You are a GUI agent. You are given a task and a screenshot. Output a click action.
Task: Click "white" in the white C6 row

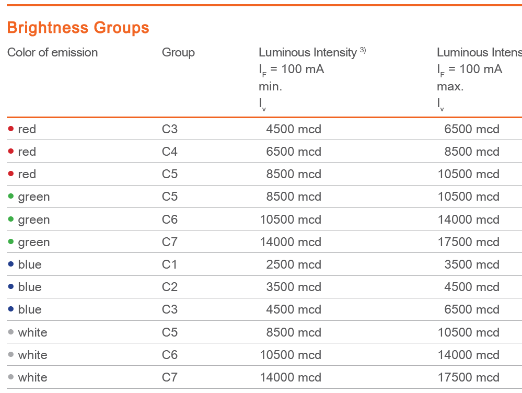32,355
